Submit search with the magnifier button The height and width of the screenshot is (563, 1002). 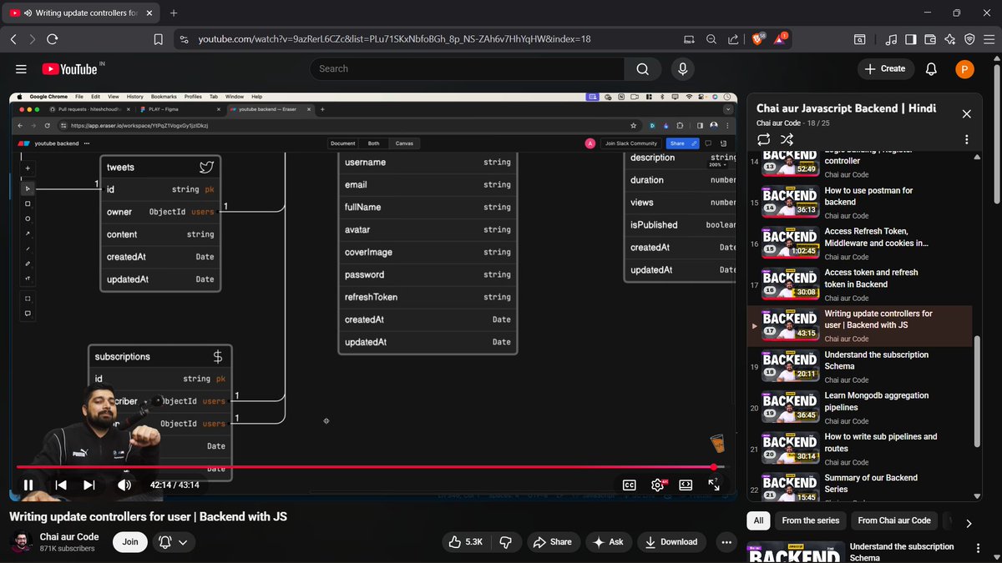[x=642, y=68]
